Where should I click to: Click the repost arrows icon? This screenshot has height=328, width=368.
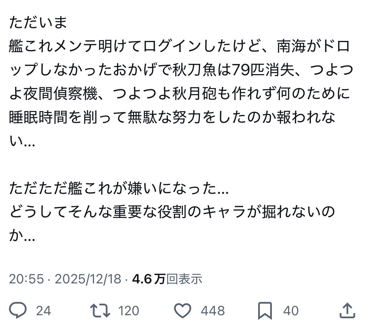[100, 311]
